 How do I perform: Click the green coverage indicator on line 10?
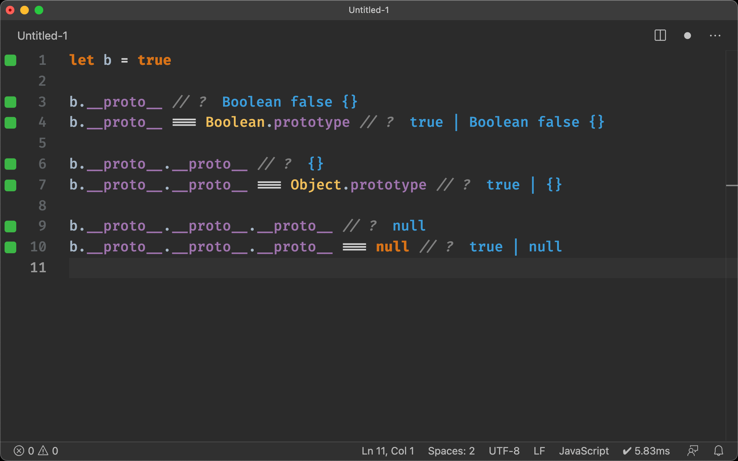10,247
